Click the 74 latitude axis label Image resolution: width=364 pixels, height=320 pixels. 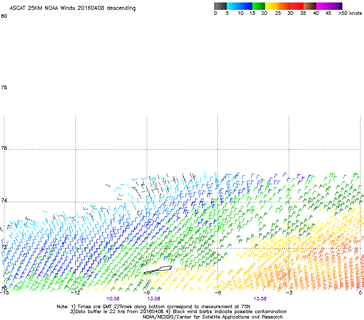[4, 200]
